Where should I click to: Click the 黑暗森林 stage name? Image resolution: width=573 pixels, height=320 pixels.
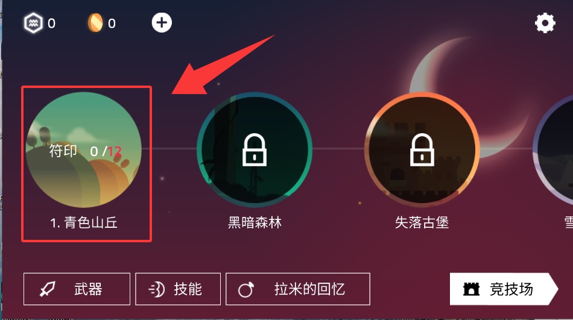point(255,222)
